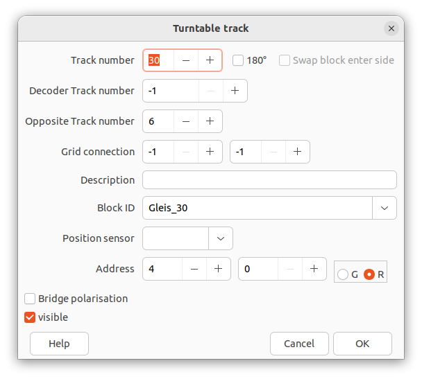
Task: Select the G radio button
Action: pos(343,274)
